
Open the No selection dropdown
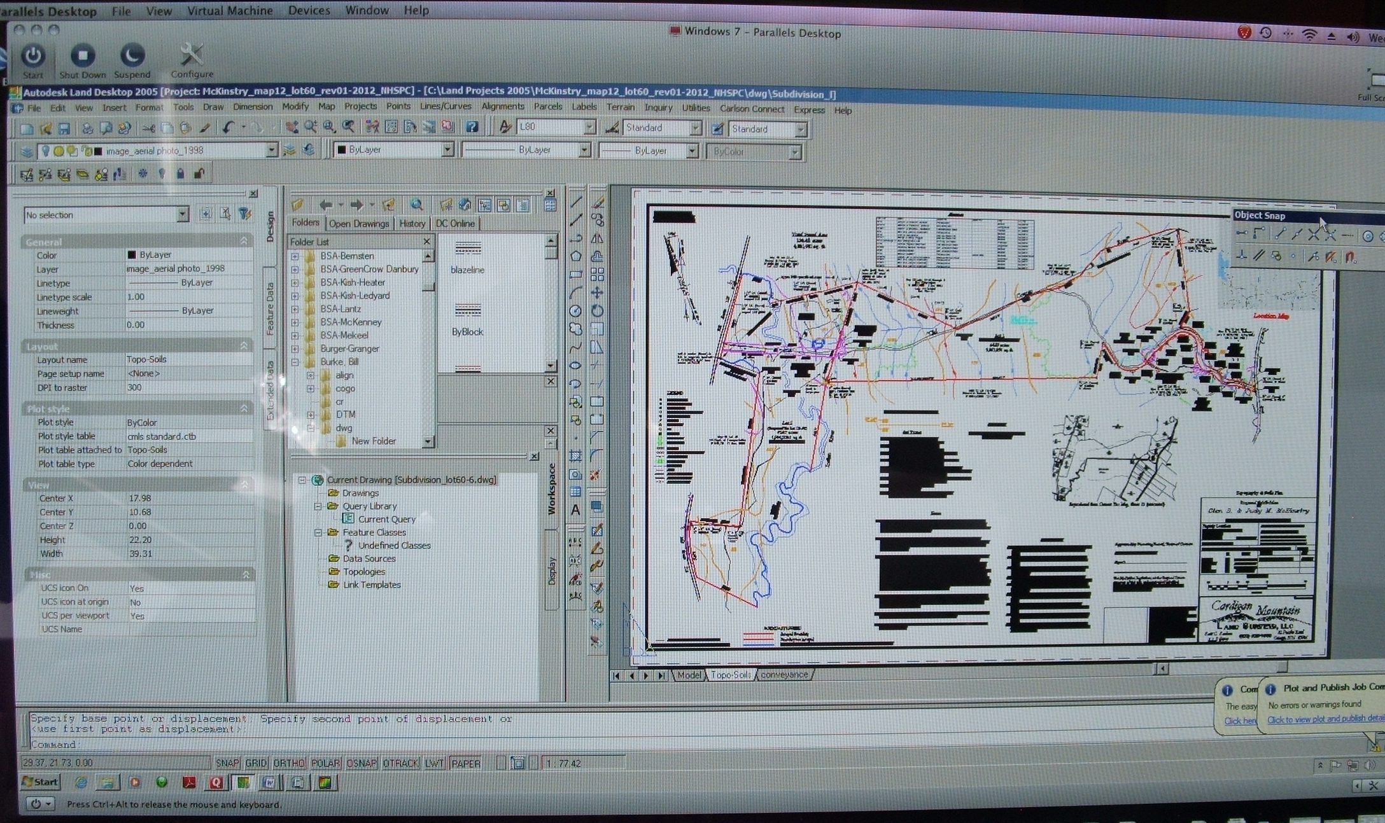183,215
